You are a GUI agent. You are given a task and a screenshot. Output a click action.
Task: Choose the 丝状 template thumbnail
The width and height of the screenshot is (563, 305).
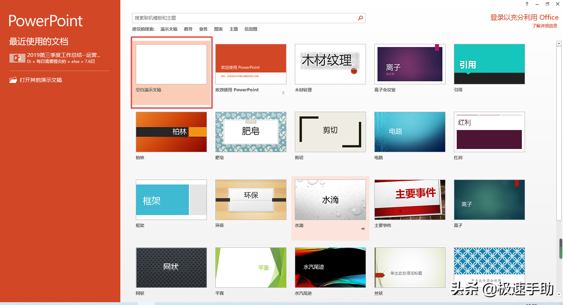click(410, 268)
